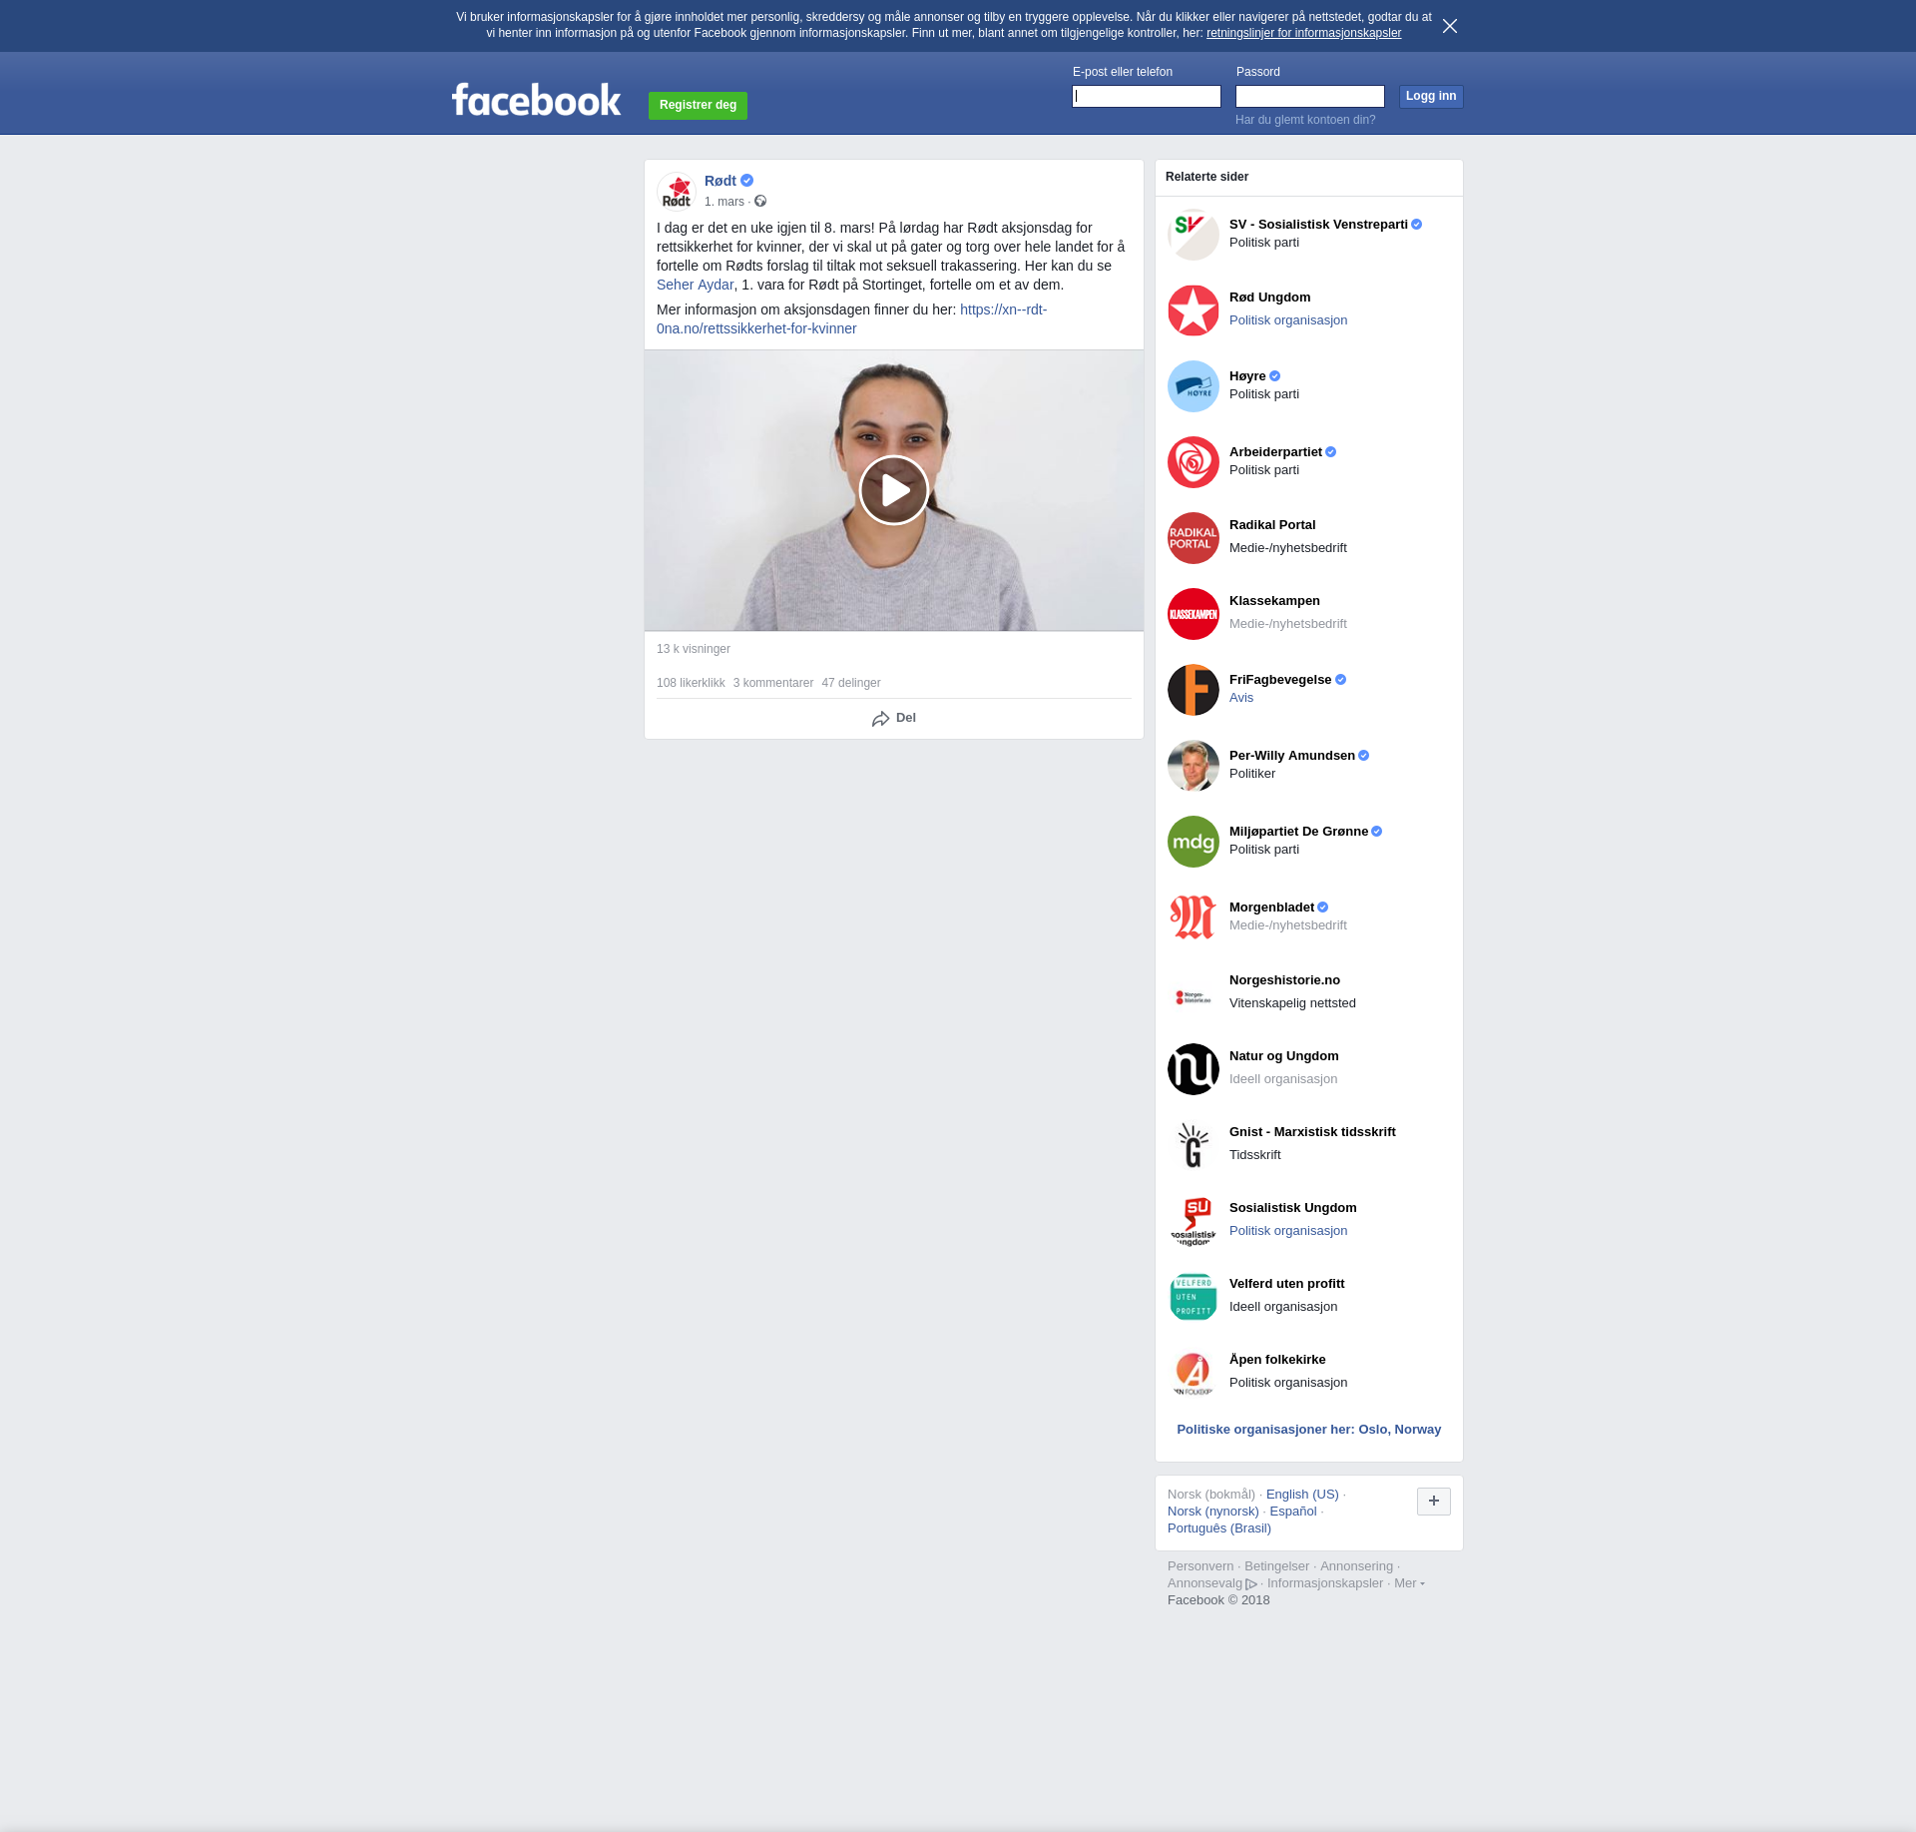
Task: Click 13 k visninger text
Action: click(x=694, y=649)
